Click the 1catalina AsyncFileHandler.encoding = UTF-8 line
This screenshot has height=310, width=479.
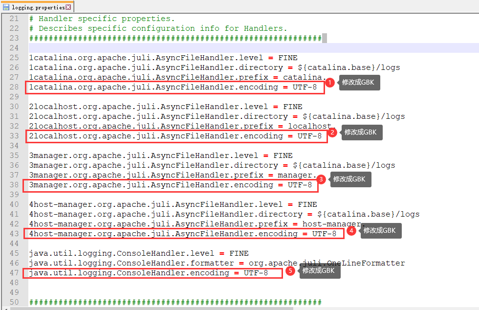tap(173, 87)
